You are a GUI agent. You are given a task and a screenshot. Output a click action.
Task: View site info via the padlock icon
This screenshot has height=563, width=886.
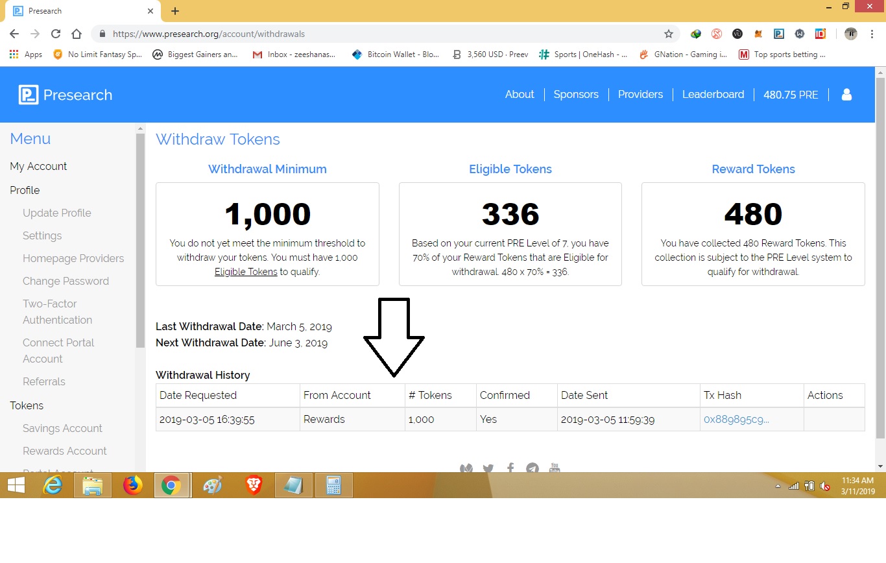point(102,34)
